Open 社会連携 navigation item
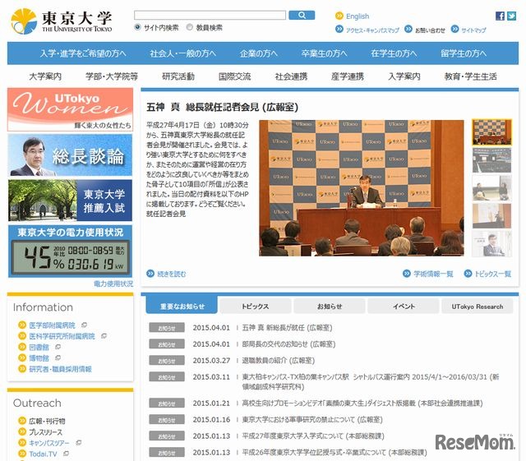This screenshot has height=461, width=526. pyautogui.click(x=291, y=76)
